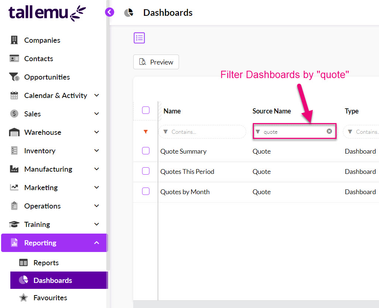Select Dashboards in the sidebar
The image size is (379, 308).
[52, 280]
